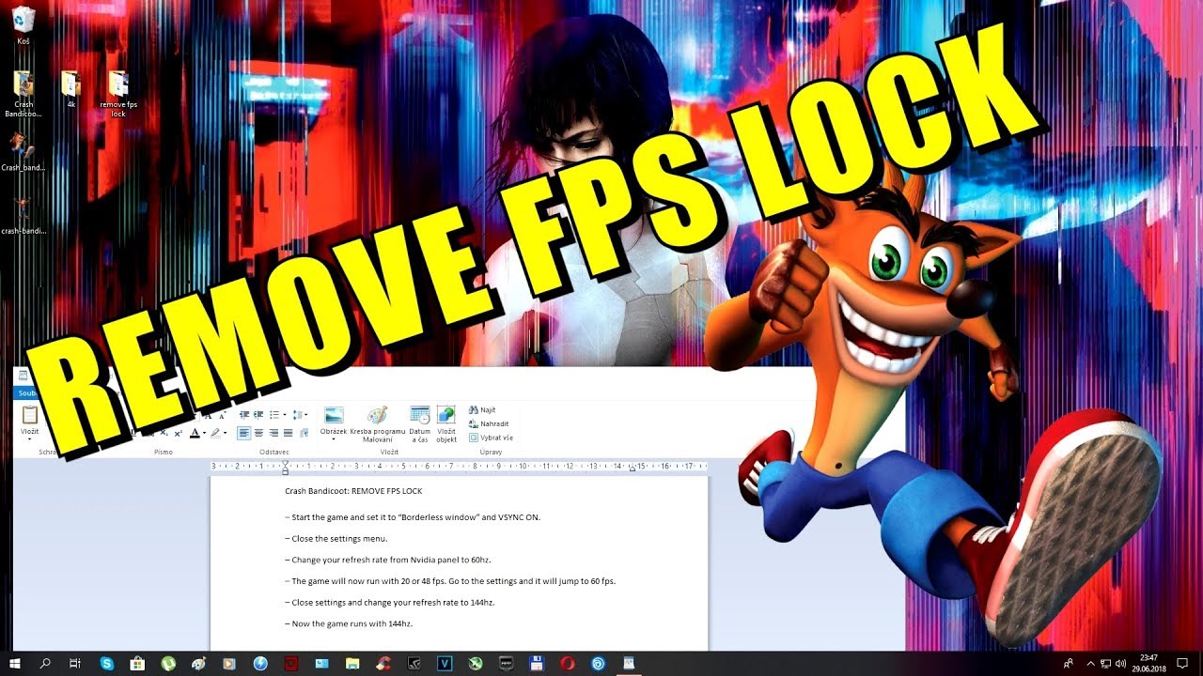Open the volume control in system tray

[x=1121, y=664]
